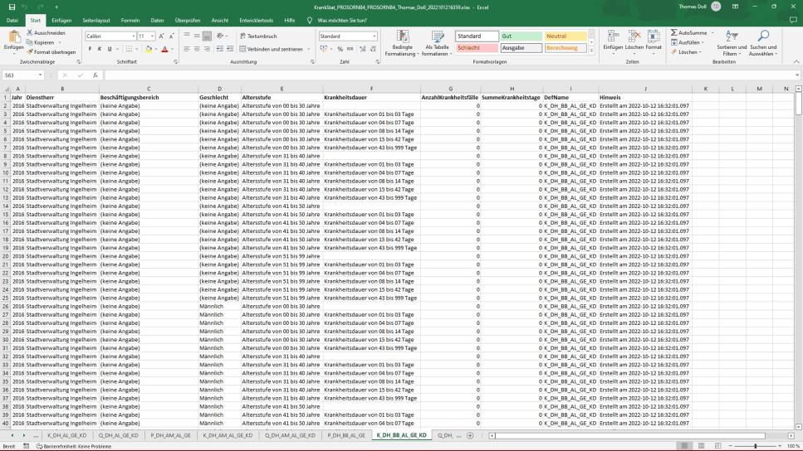
Task: Click the Save icon in quick access toolbar
Action: tap(11, 7)
